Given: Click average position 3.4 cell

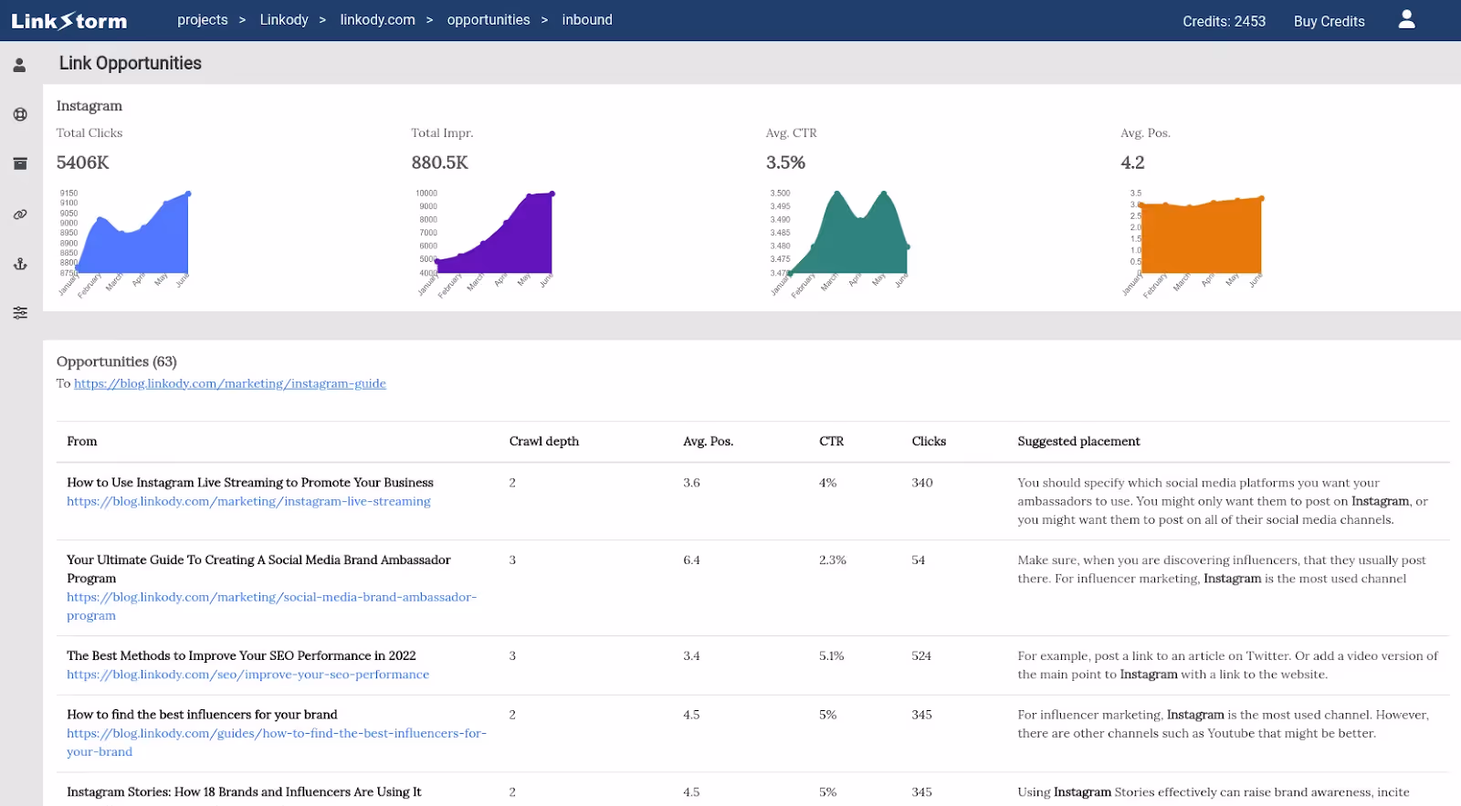Looking at the screenshot, I should click(691, 656).
